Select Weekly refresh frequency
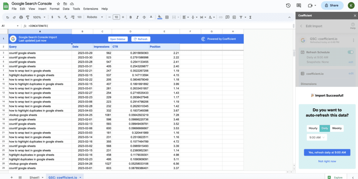Screen dimensions: 358x179 337,128
